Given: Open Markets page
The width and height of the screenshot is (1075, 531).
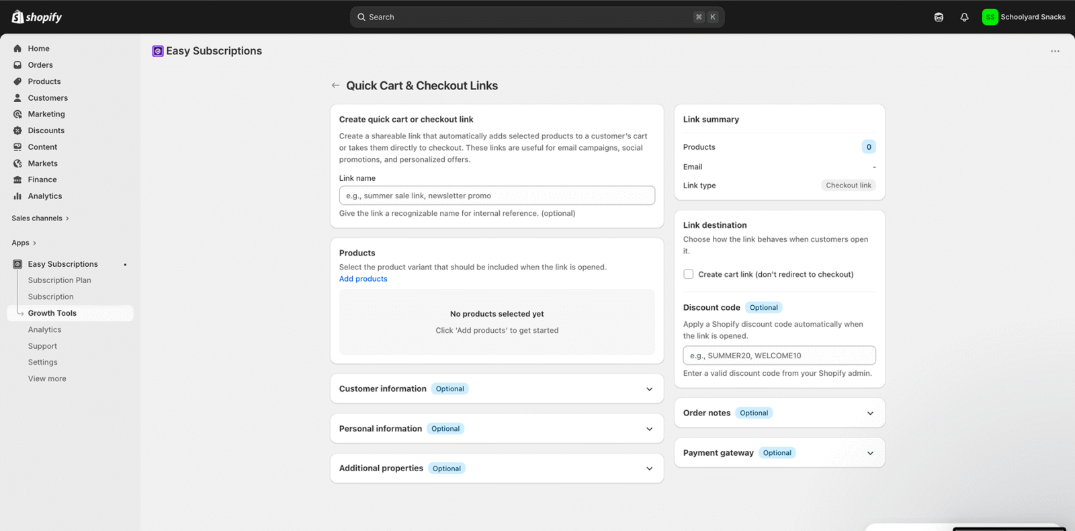Looking at the screenshot, I should (43, 163).
